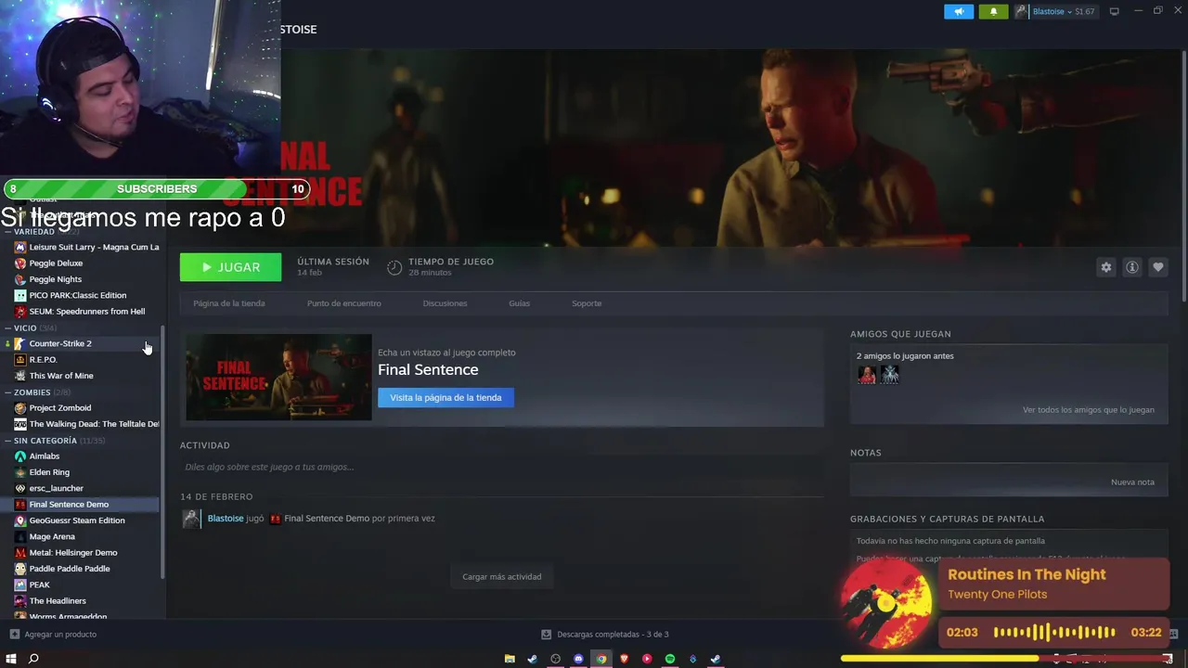The image size is (1188, 668).
Task: Open the second friend avatar under Amigos que juegan
Action: tap(889, 374)
